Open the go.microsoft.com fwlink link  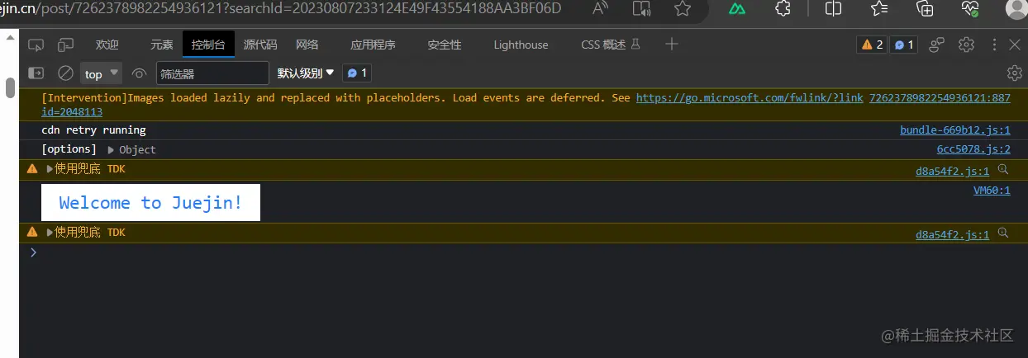pyautogui.click(x=750, y=97)
